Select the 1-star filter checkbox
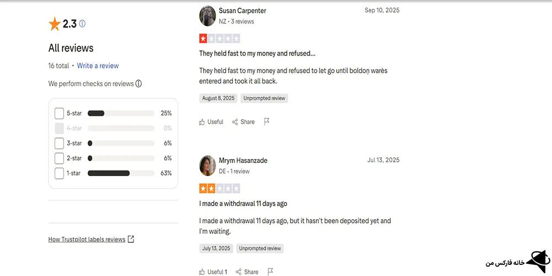This screenshot has width=552, height=276. pyautogui.click(x=60, y=173)
